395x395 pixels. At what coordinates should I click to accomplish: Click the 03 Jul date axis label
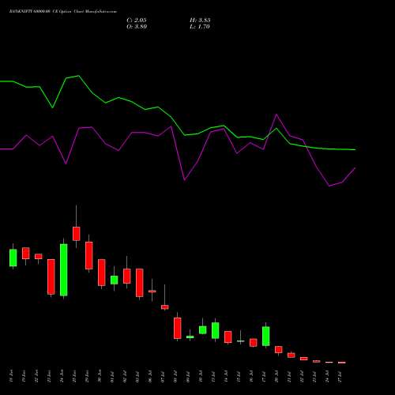[137, 377]
